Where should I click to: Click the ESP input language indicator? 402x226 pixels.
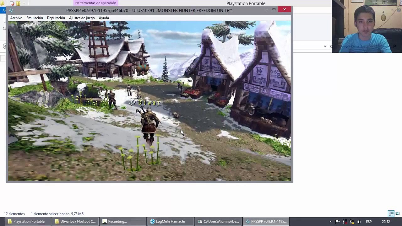coord(369,222)
